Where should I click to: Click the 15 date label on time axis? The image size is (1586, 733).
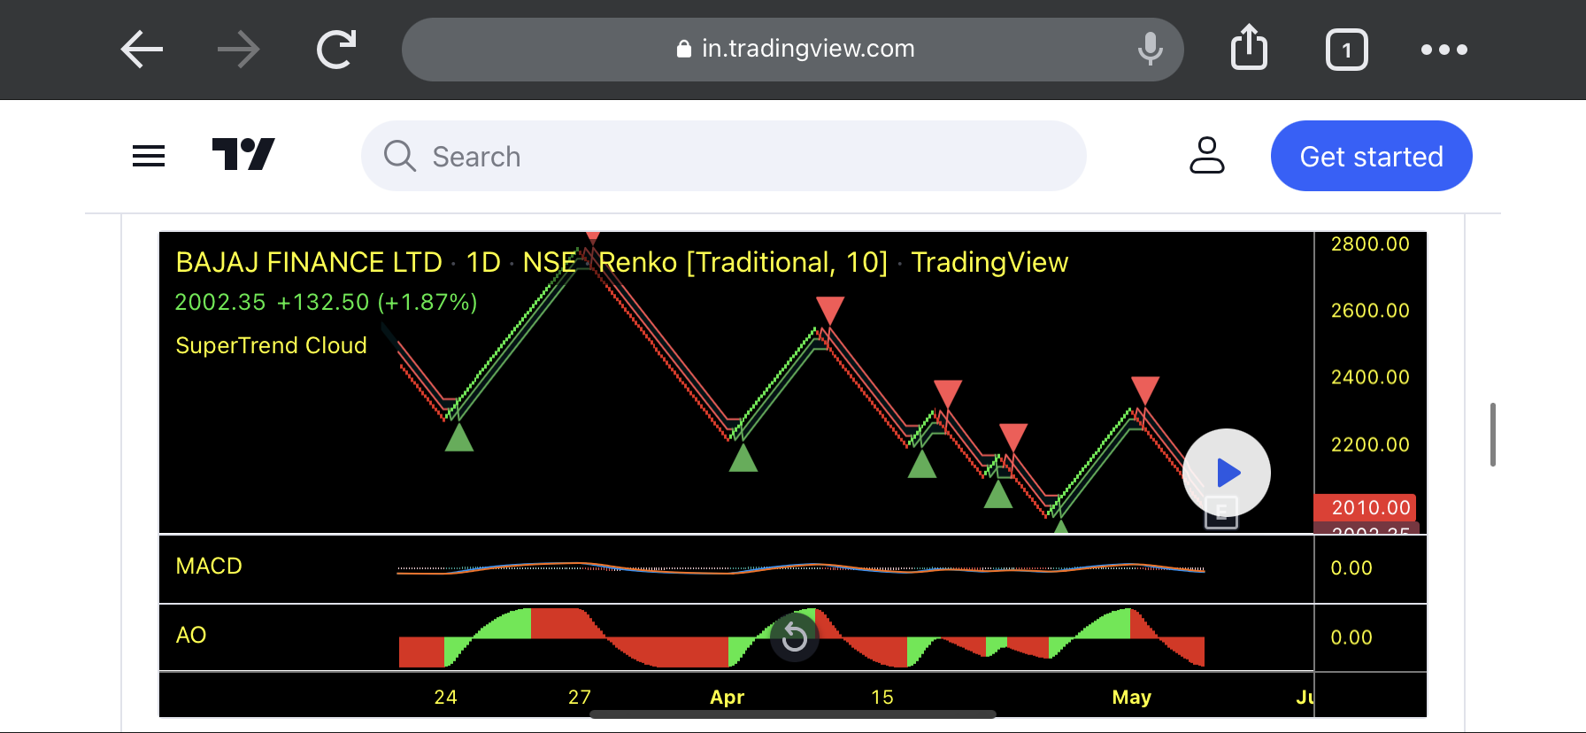pos(882,697)
